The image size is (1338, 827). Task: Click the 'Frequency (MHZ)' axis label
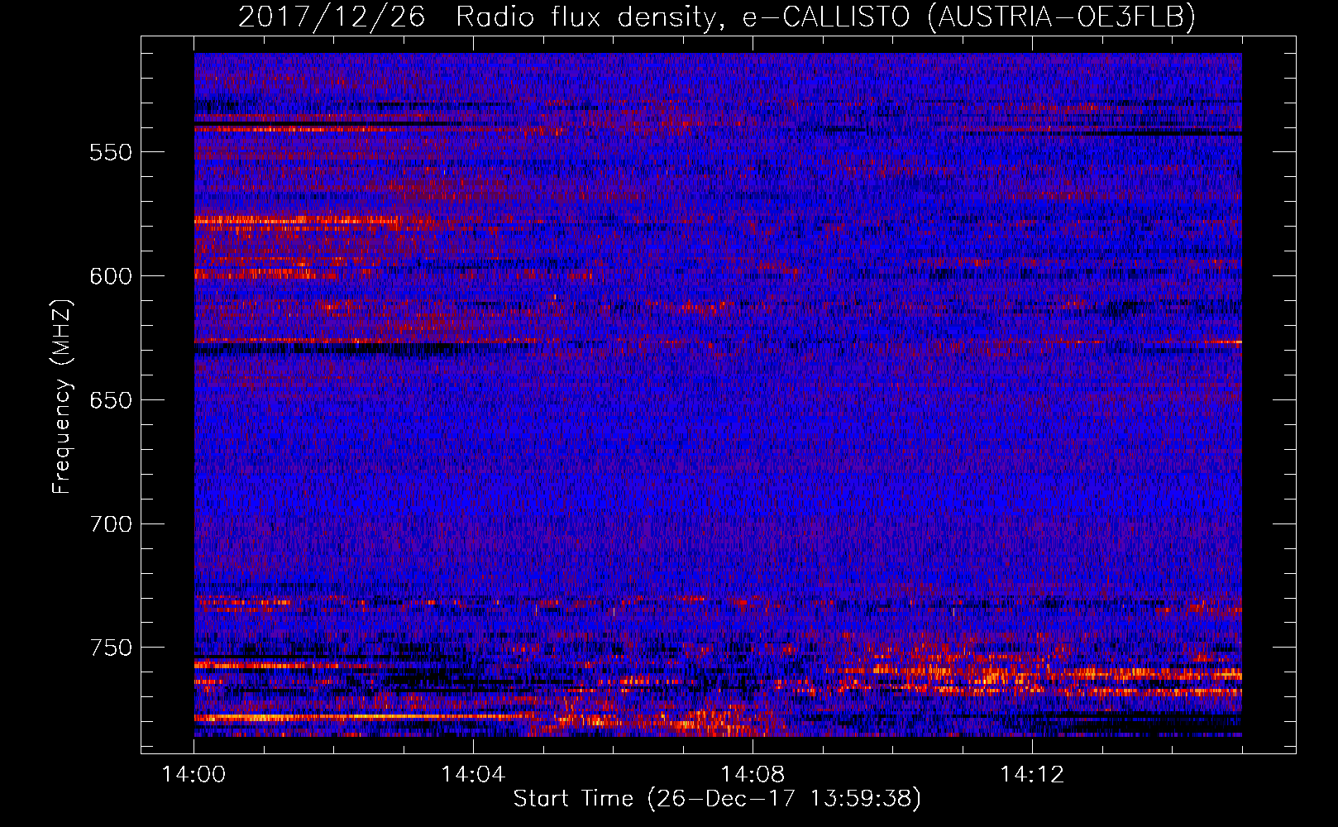pyautogui.click(x=62, y=396)
